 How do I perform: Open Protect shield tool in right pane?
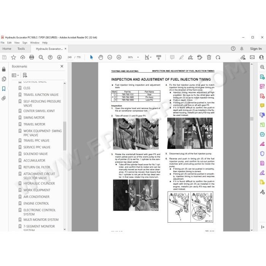point(262,154)
